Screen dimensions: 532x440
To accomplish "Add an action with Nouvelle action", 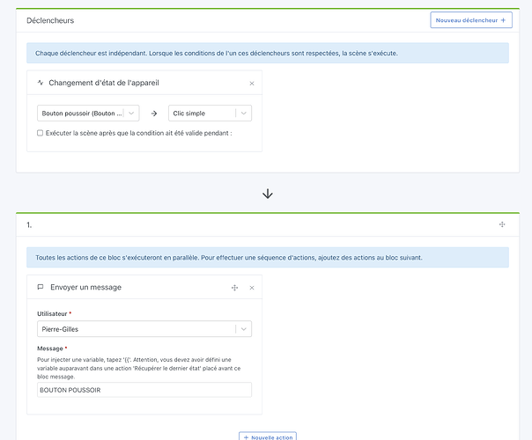I will click(x=268, y=436).
